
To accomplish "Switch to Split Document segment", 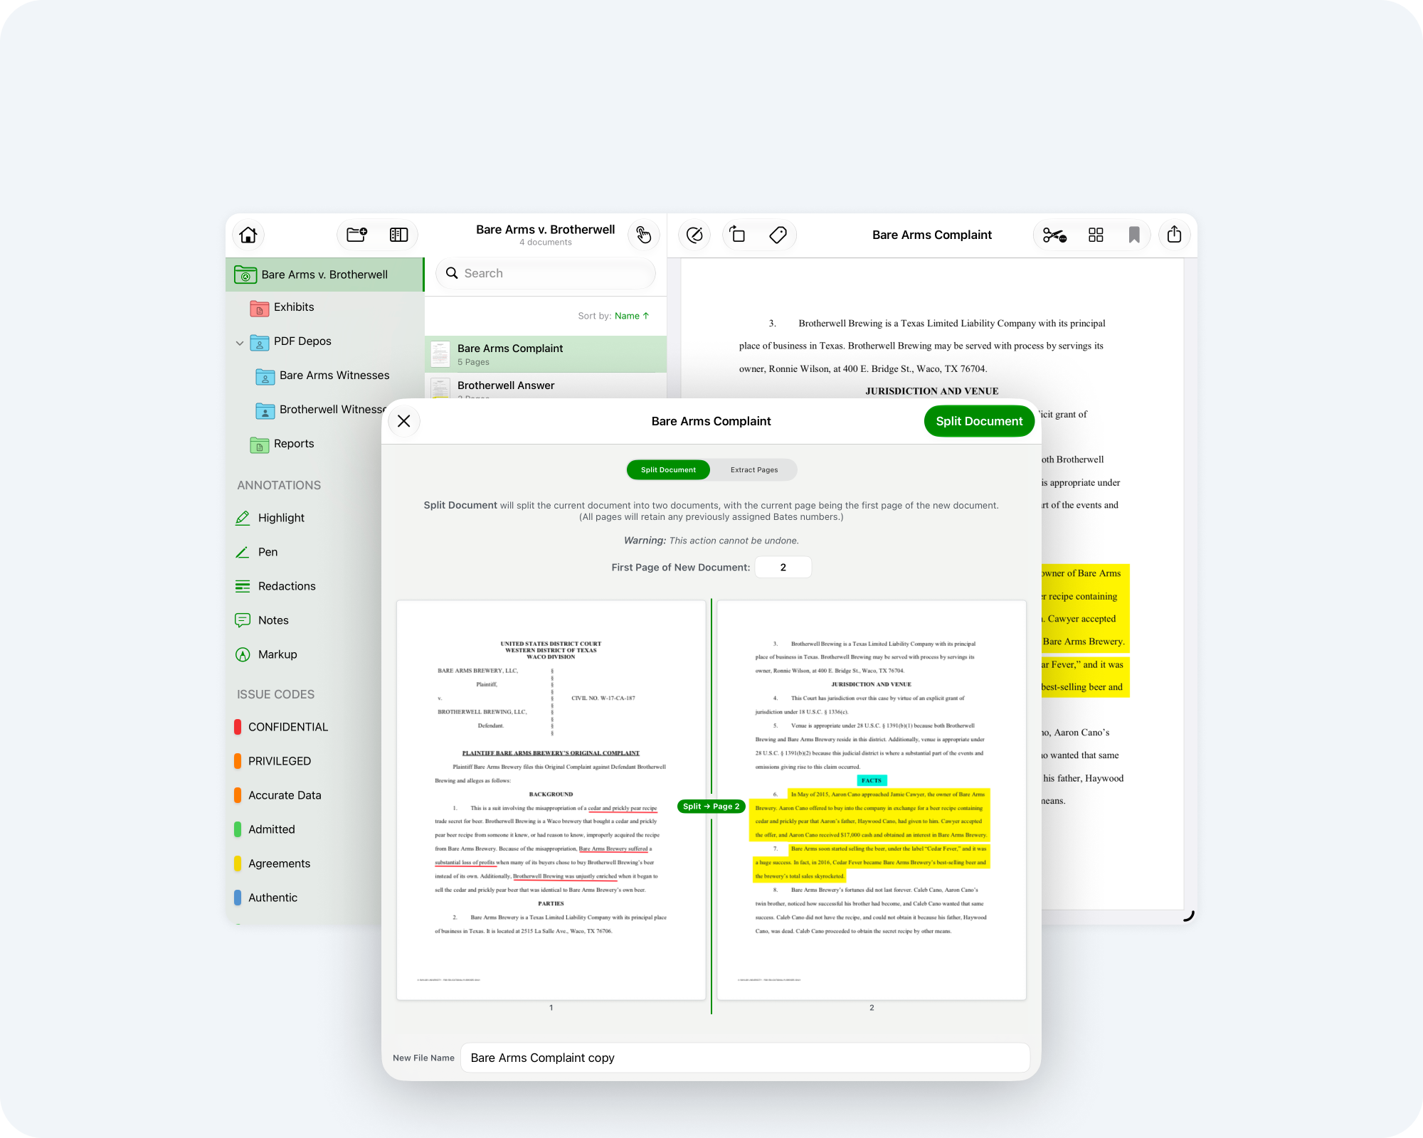I will click(x=668, y=469).
